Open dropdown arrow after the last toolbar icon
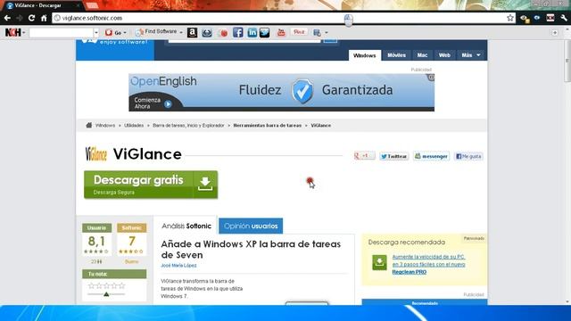 pos(327,33)
